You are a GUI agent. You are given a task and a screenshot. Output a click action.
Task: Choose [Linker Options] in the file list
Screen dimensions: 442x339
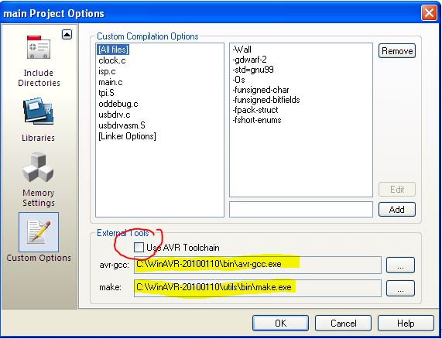pos(127,136)
